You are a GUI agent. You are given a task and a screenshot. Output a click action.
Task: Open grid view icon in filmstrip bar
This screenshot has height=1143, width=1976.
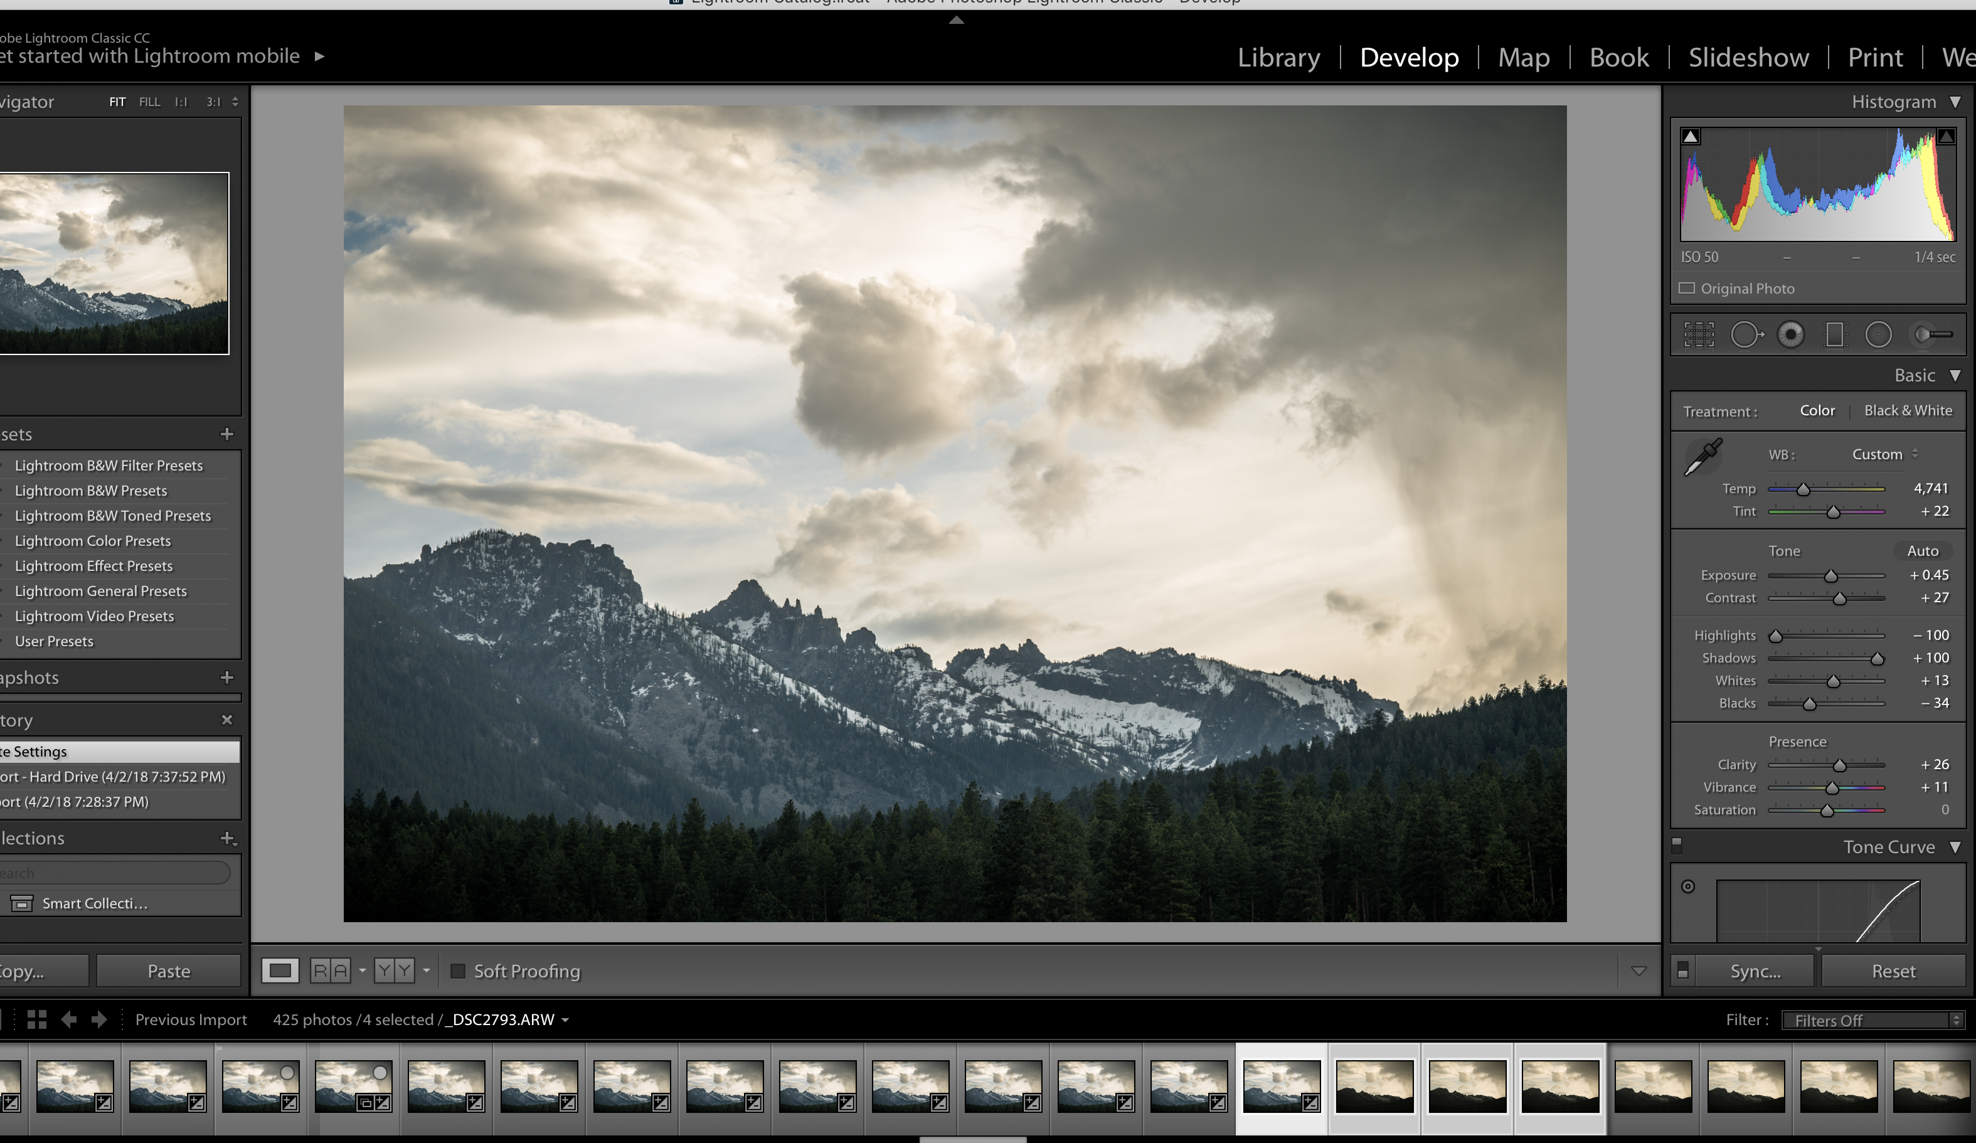tap(37, 1019)
